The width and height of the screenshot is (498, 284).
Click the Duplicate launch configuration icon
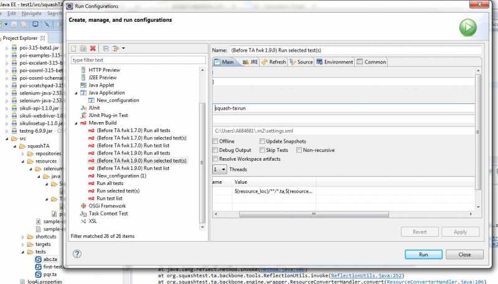[x=83, y=49]
